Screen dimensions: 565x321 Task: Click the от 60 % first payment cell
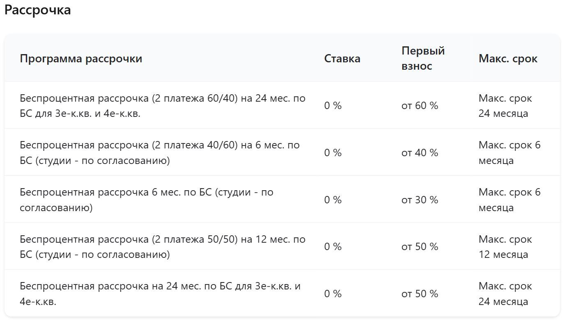[x=420, y=106]
